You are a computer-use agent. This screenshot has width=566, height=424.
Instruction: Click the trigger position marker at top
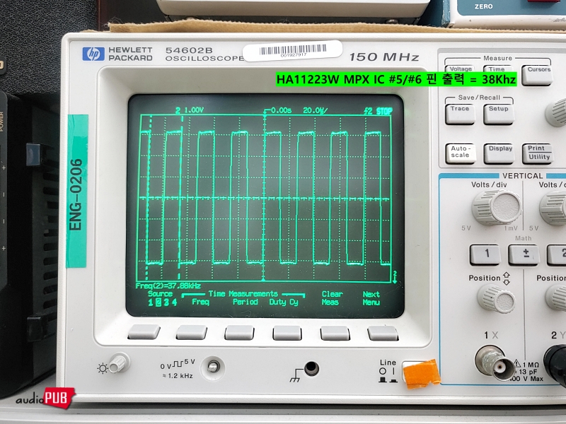tap(265, 112)
